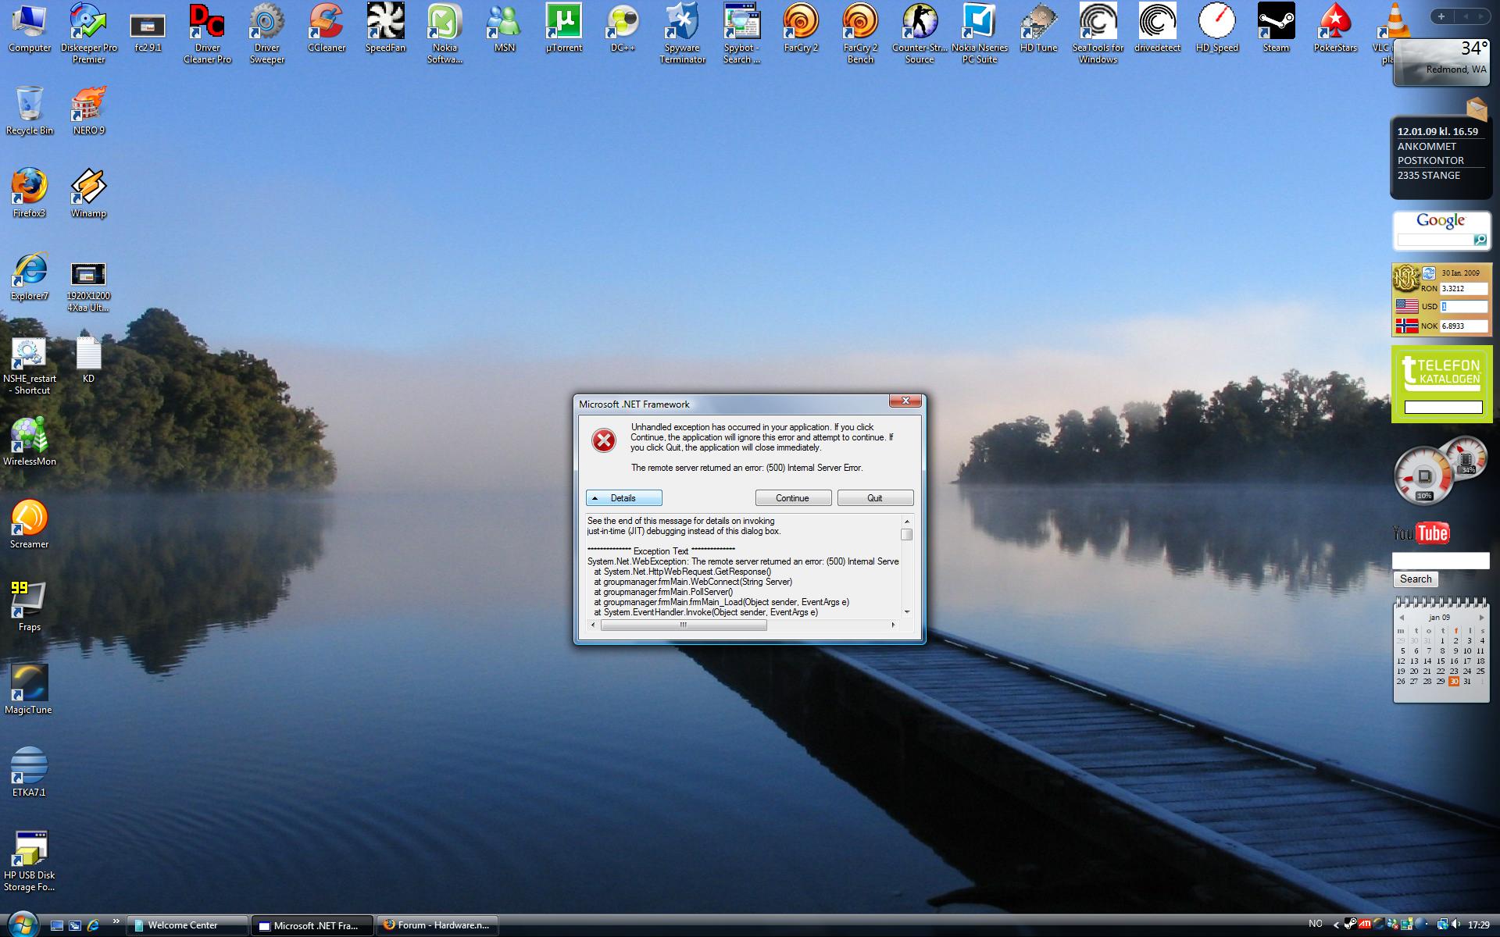1500x937 pixels.
Task: Select the Firefox3 shortcut
Action: (x=30, y=194)
